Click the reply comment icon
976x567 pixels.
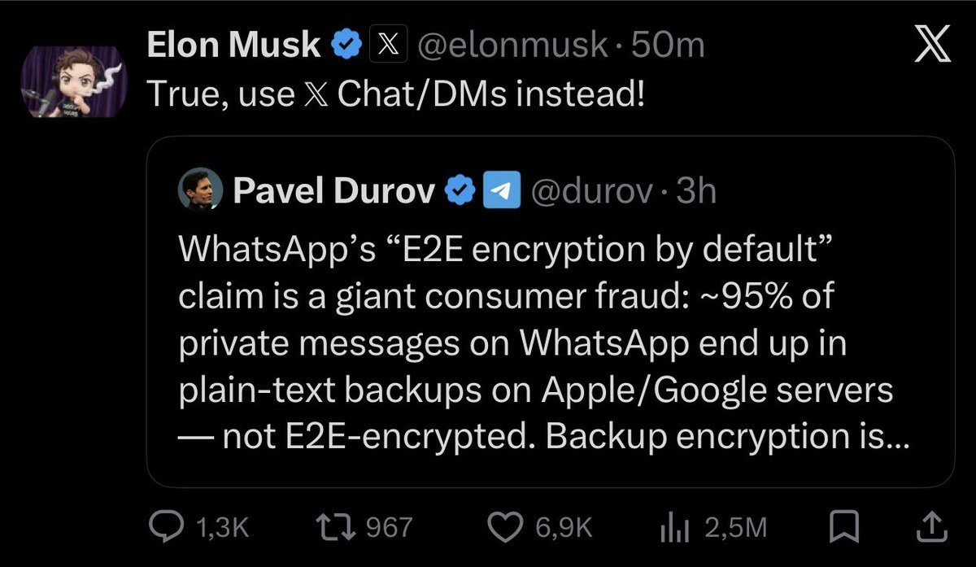pos(169,527)
